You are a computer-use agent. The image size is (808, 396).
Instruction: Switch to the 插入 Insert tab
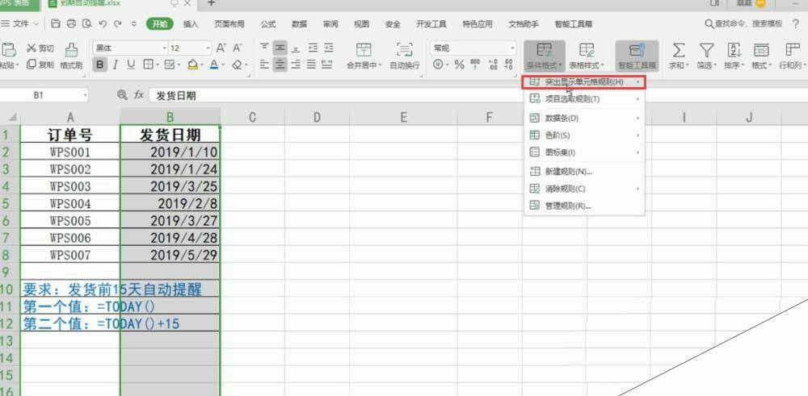tap(191, 24)
